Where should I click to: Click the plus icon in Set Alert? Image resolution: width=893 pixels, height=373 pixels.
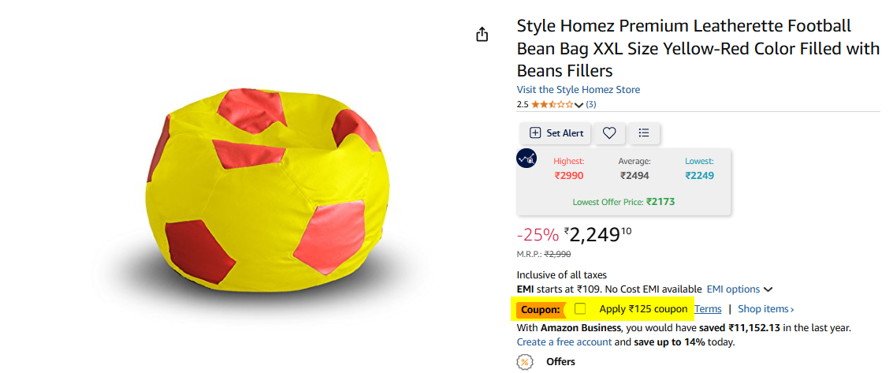tap(534, 133)
